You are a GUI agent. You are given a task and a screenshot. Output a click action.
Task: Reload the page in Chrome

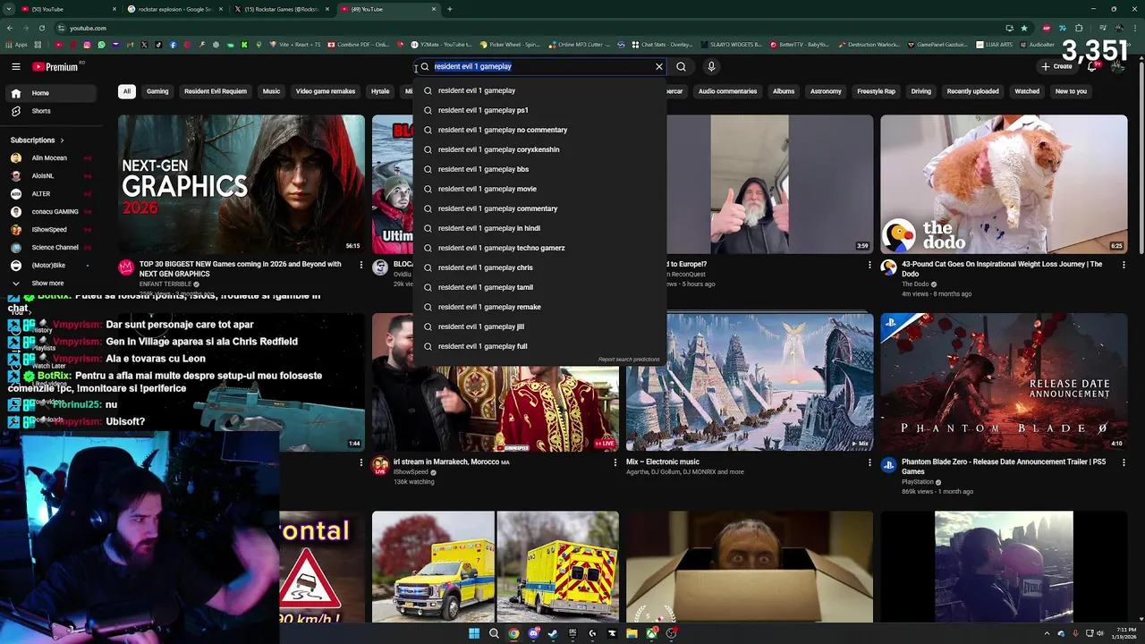pyautogui.click(x=41, y=29)
